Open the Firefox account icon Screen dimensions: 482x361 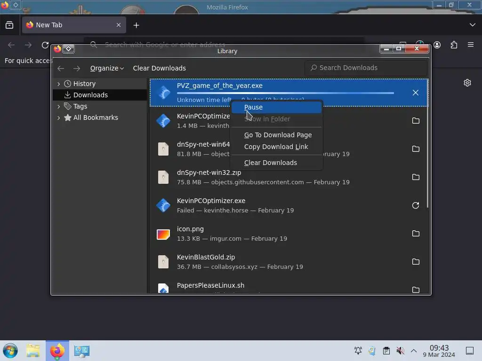pyautogui.click(x=437, y=45)
